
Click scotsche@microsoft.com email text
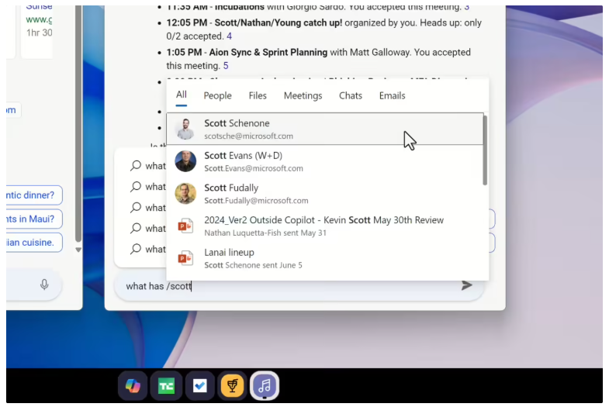pos(248,136)
